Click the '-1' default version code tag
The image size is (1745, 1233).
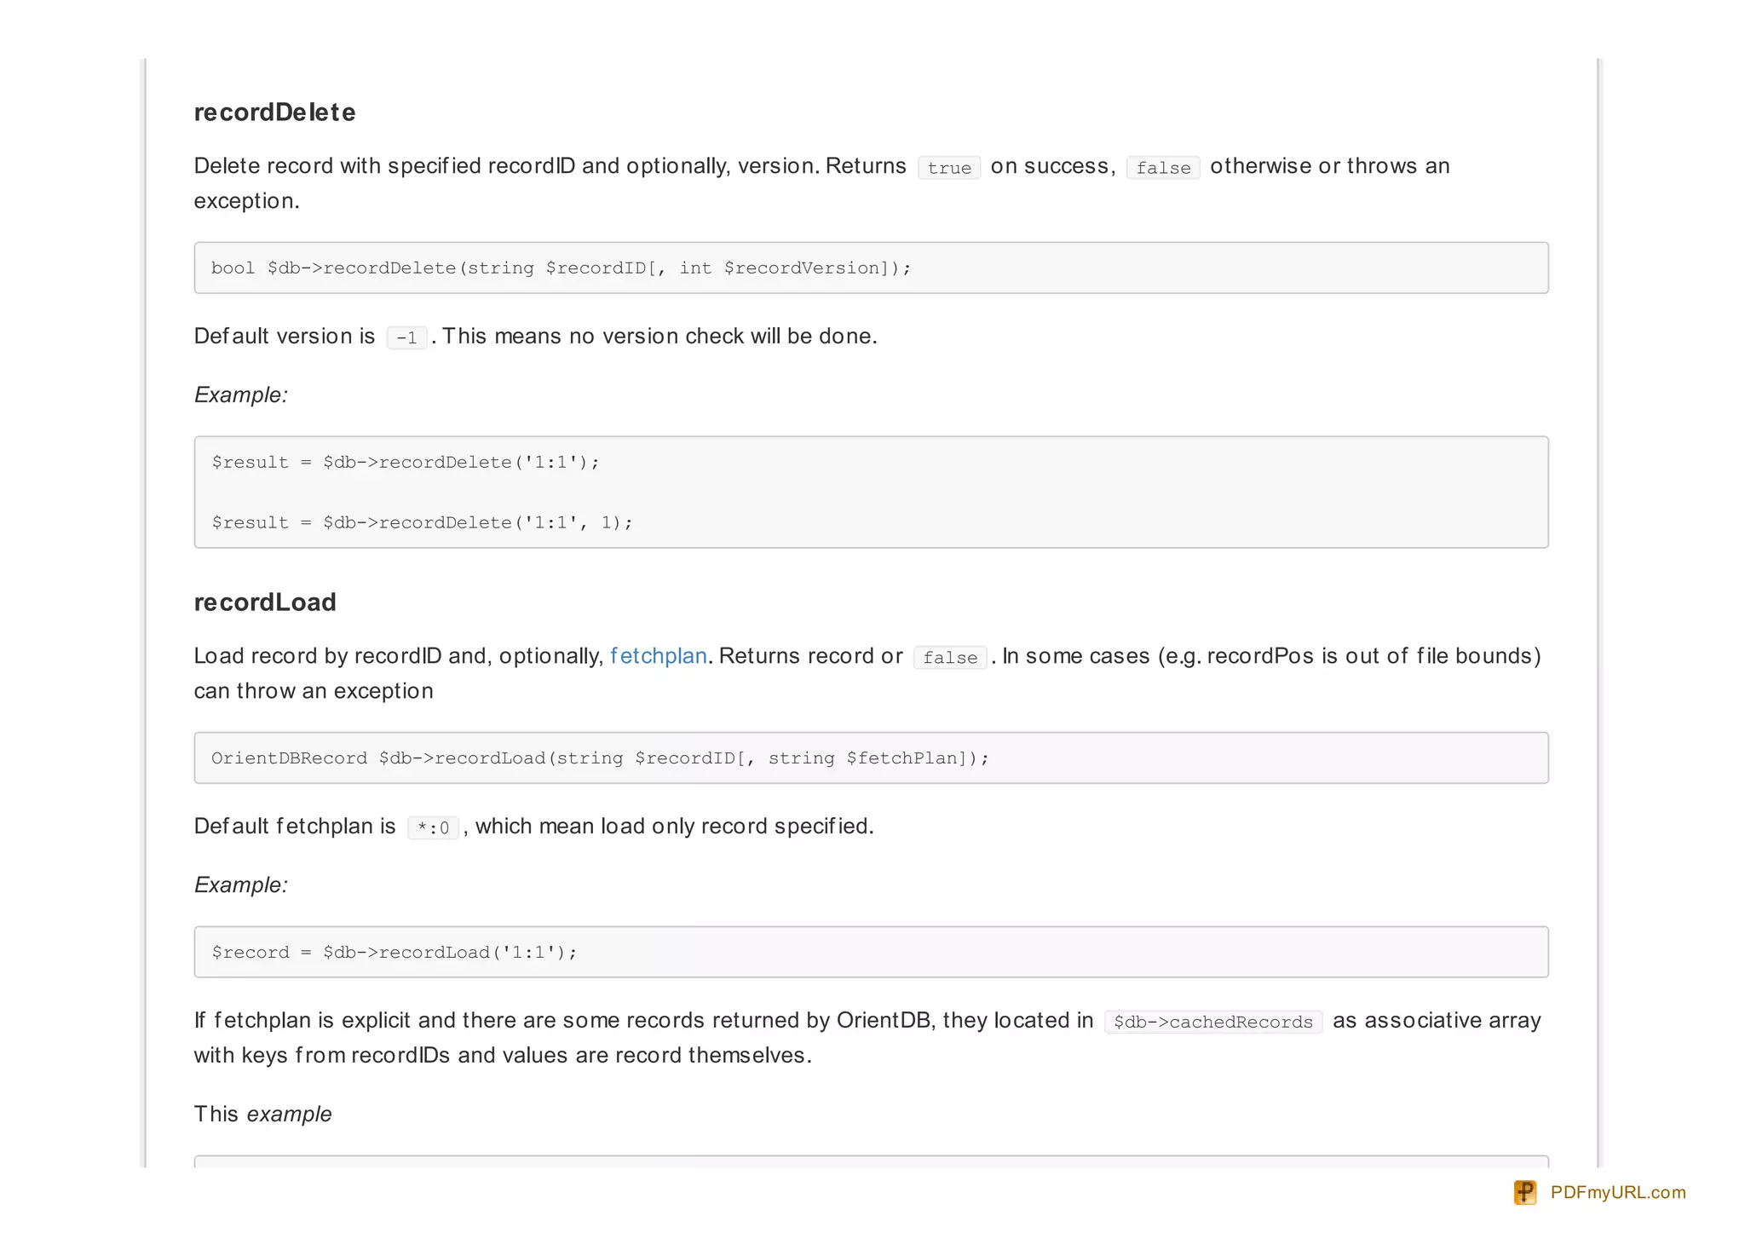tap(406, 338)
